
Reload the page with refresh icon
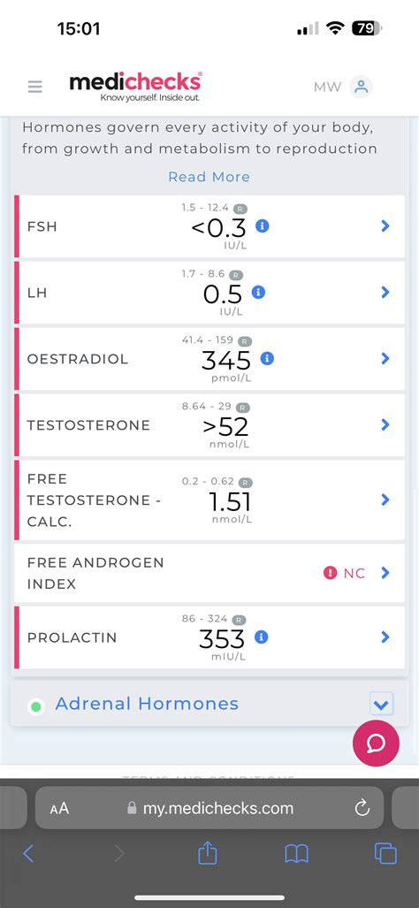click(x=362, y=808)
